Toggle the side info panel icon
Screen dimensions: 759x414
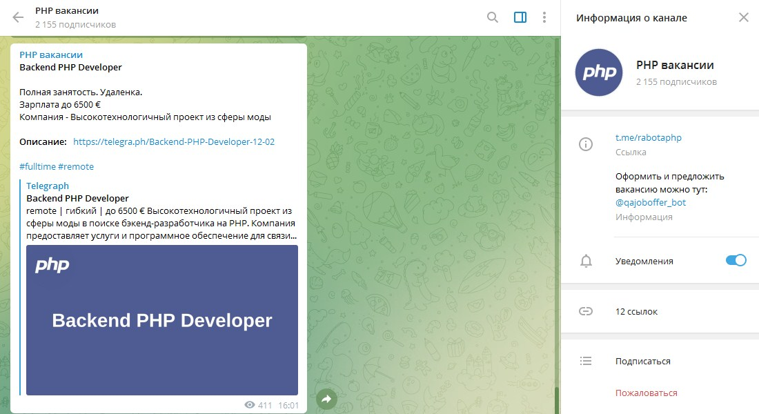(520, 17)
